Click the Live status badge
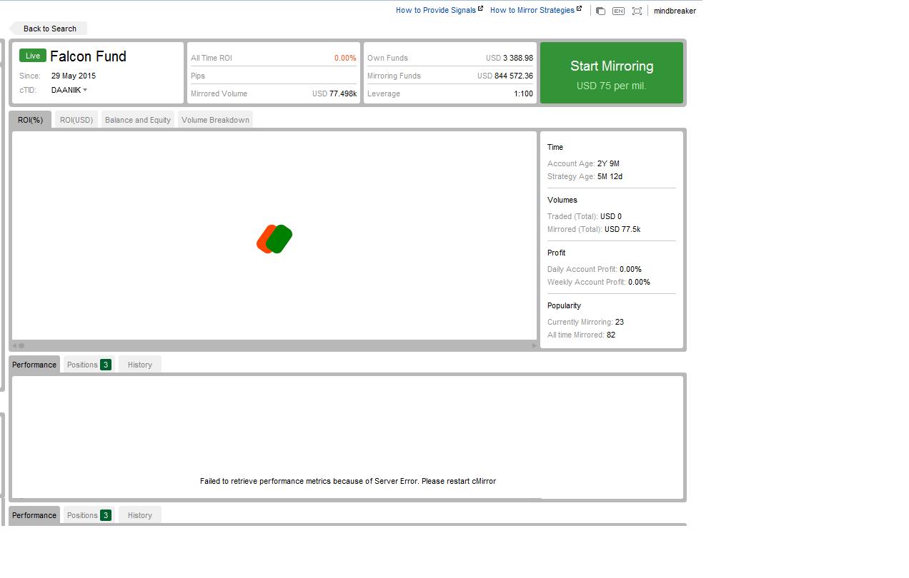 [x=33, y=56]
